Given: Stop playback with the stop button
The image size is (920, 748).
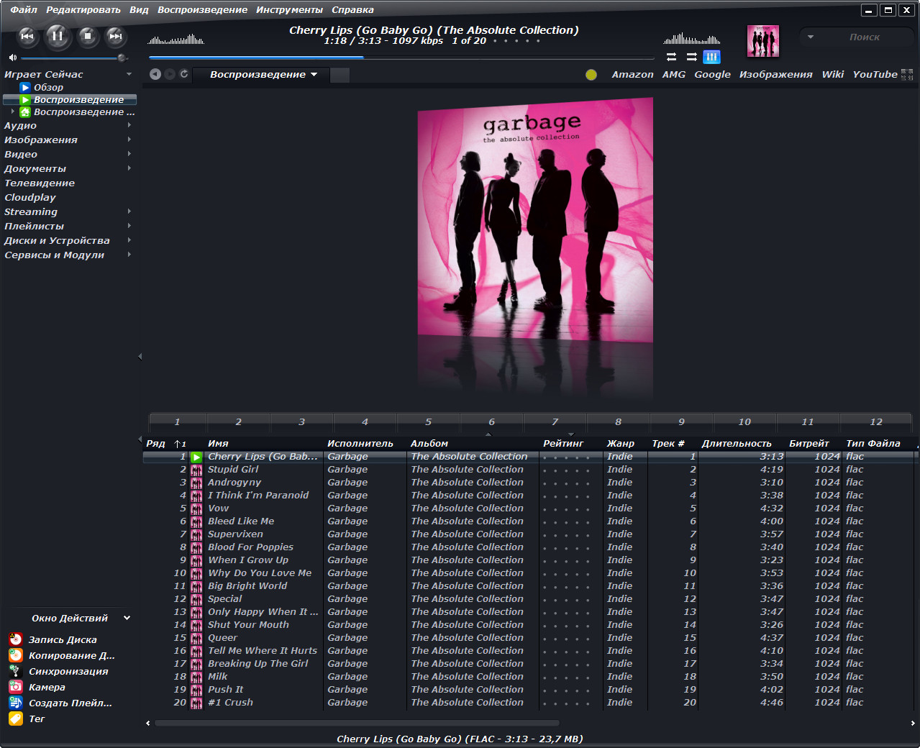Looking at the screenshot, I should point(88,35).
